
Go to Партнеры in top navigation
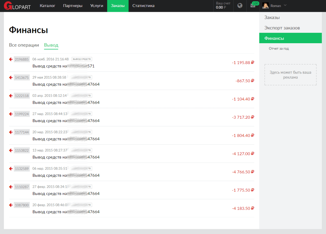coord(73,6)
